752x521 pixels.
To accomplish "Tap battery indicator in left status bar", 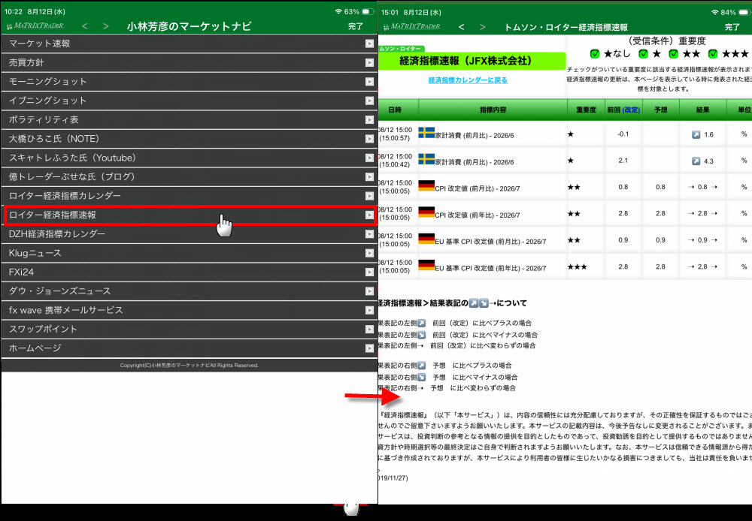I will tap(368, 11).
